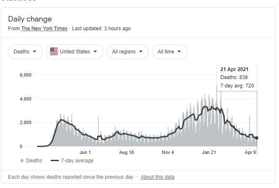Click the Jun 1 axis label
Image resolution: width=279 pixels, height=188 pixels.
[x=85, y=152]
